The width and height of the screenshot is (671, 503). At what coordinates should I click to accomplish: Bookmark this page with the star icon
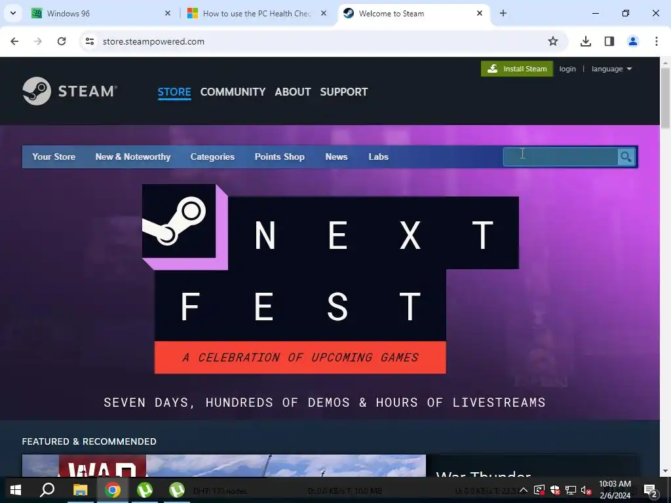[553, 41]
